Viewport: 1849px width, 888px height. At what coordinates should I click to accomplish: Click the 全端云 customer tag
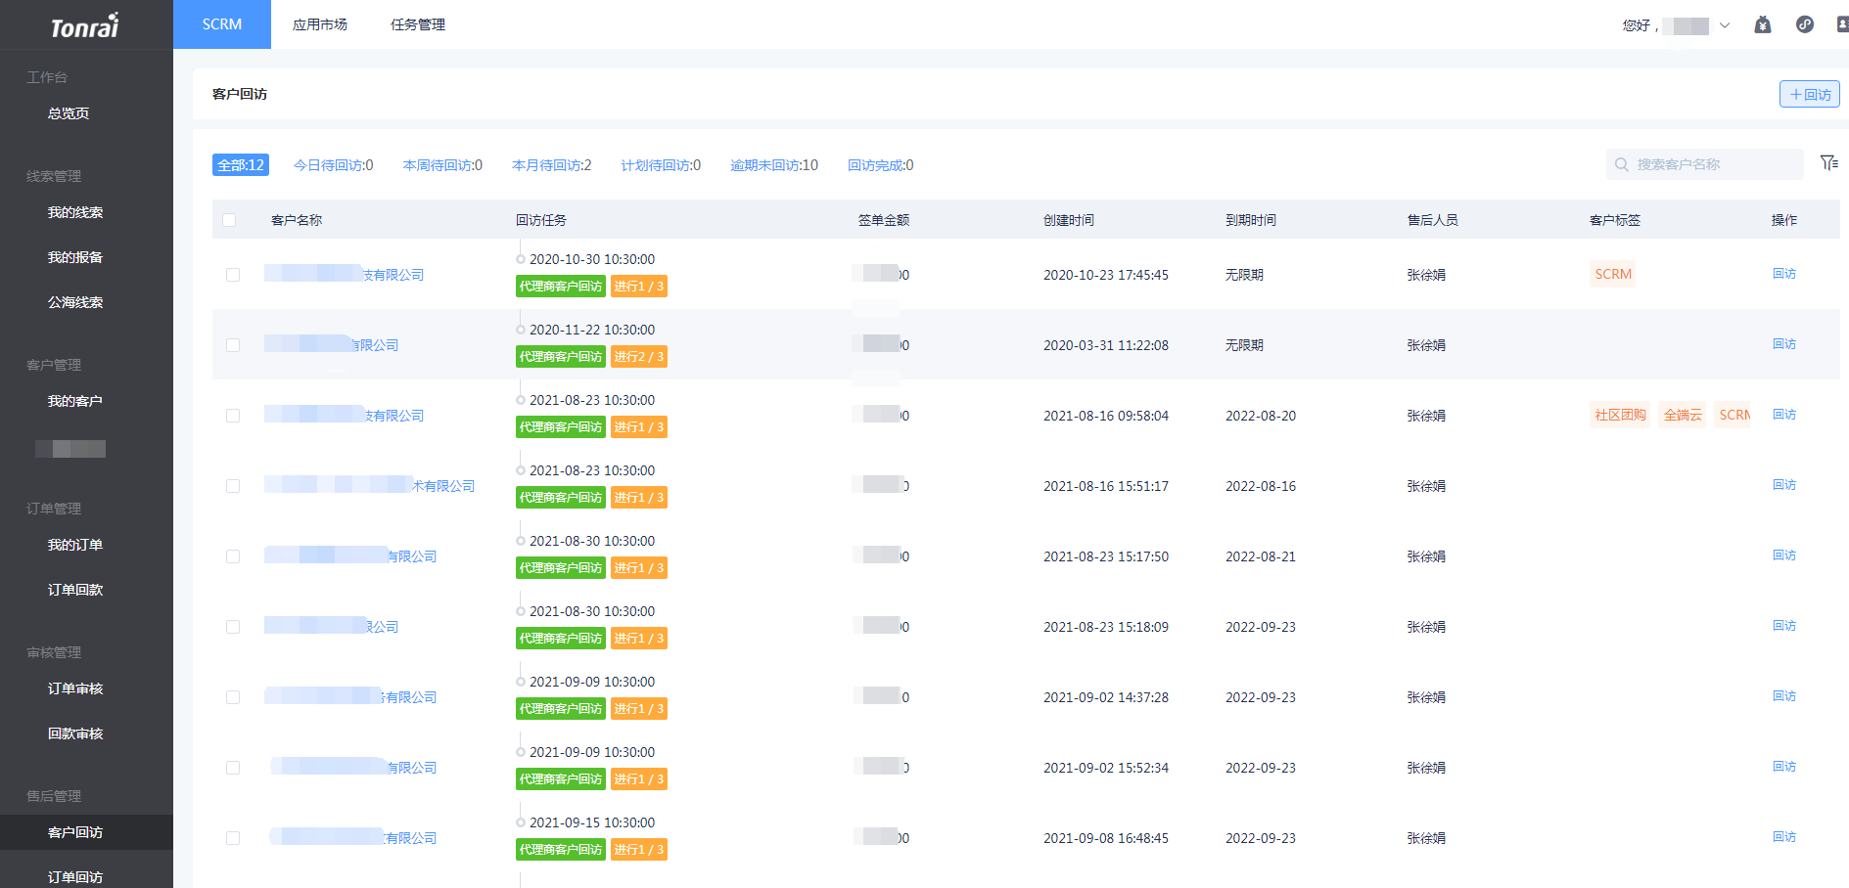click(1683, 415)
